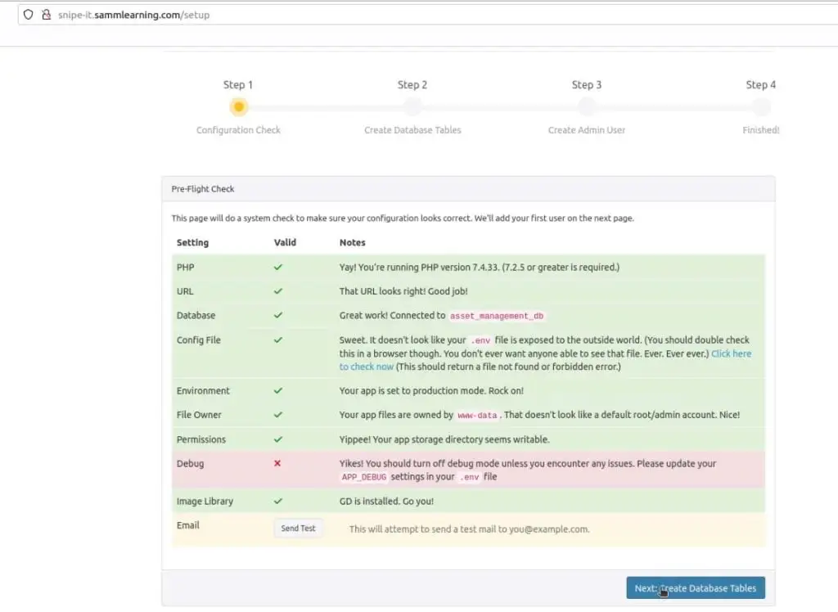The image size is (838, 612).
Task: Click the shield tracking protection icon
Action: click(29, 15)
